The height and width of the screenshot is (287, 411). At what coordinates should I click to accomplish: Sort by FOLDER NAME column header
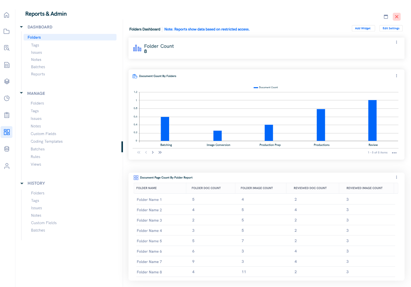point(160,188)
